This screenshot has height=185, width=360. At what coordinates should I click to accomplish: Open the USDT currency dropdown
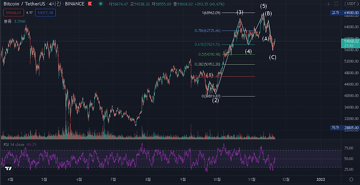coord(352,4)
